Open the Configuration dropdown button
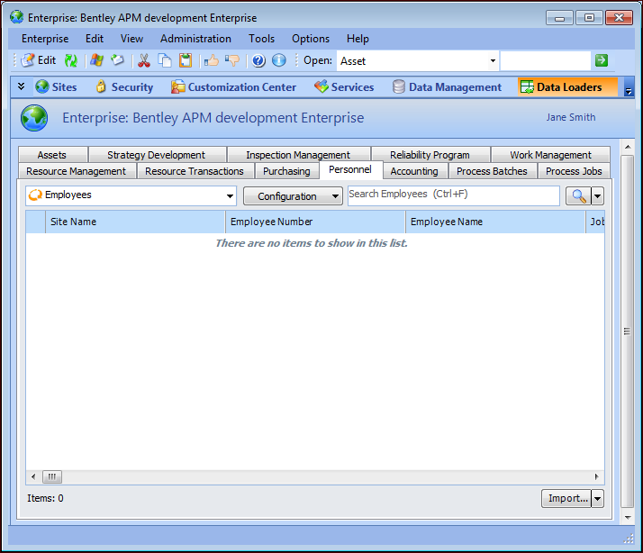 click(293, 196)
